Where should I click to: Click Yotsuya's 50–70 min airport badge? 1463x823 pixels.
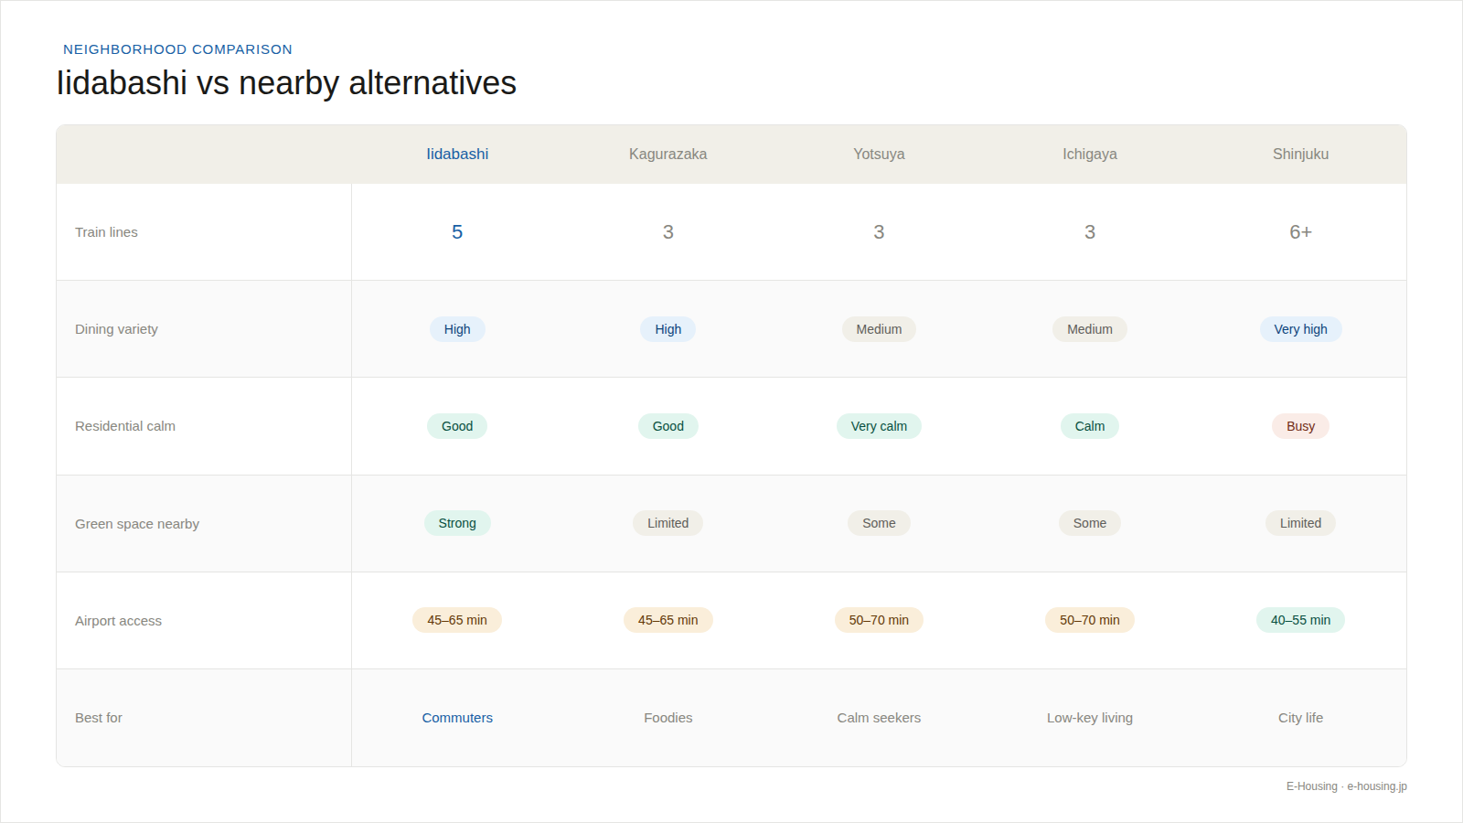pos(879,620)
